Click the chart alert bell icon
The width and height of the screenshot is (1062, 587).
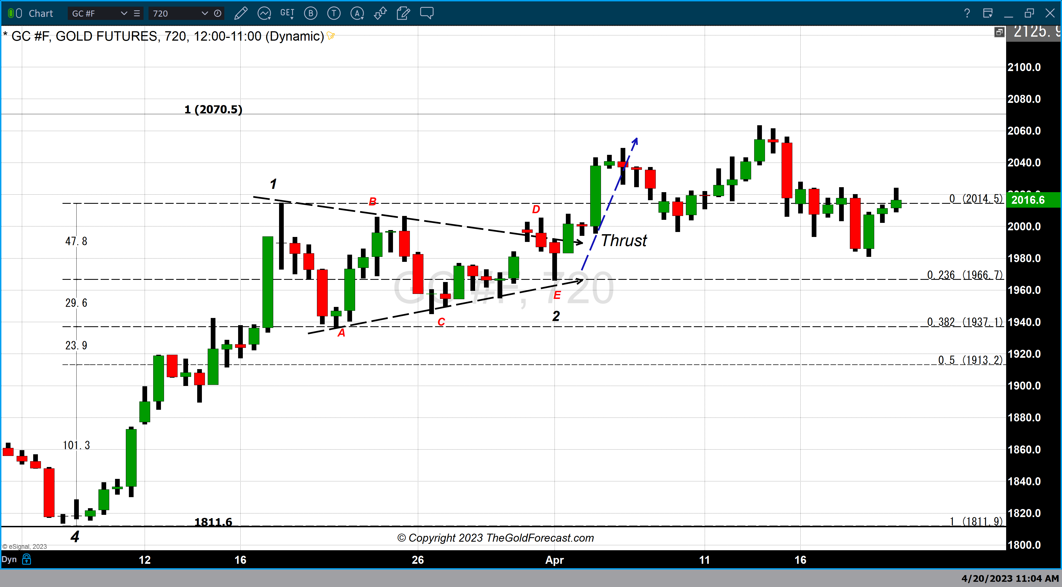point(331,36)
